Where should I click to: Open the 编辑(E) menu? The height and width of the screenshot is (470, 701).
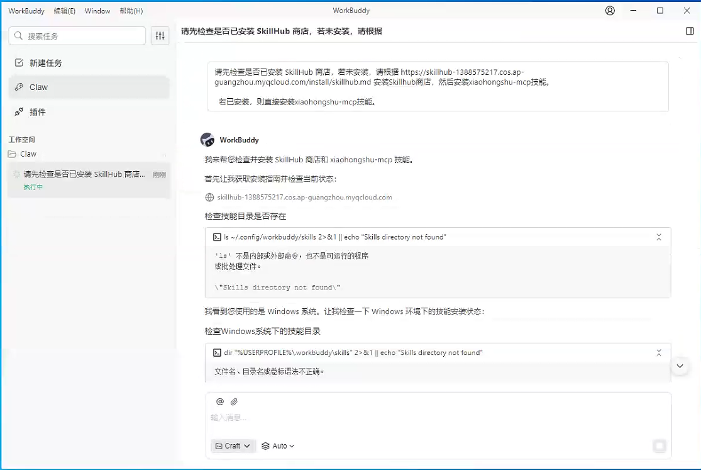pyautogui.click(x=64, y=11)
